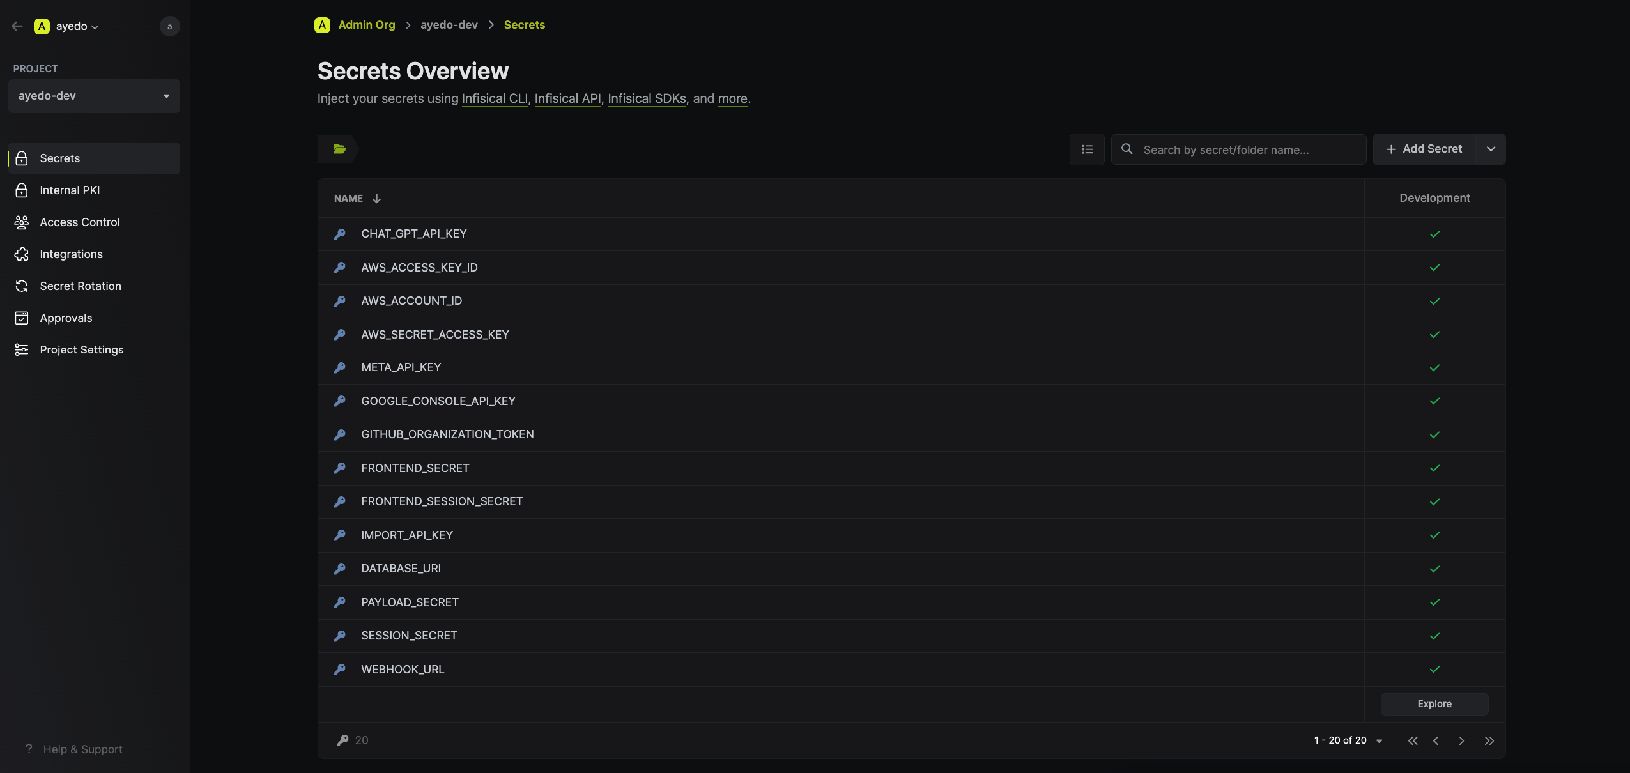The width and height of the screenshot is (1630, 773).
Task: Click the Development checkmark for META_API_KEY
Action: (1434, 368)
